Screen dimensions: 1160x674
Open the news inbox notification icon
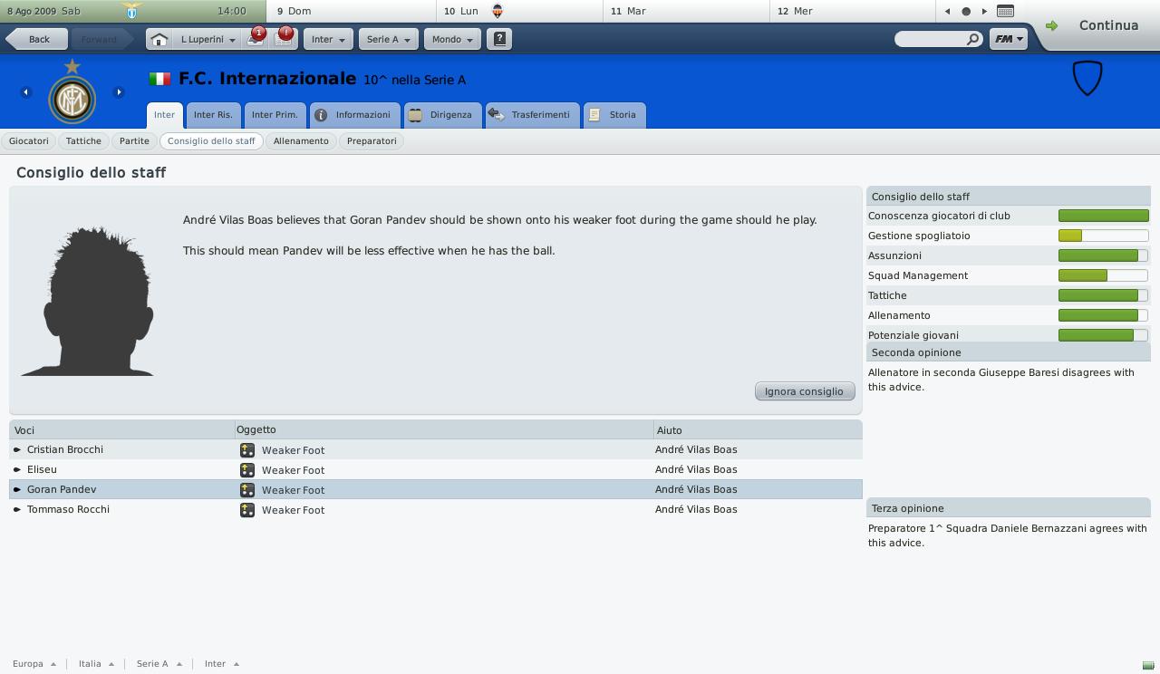(x=256, y=38)
